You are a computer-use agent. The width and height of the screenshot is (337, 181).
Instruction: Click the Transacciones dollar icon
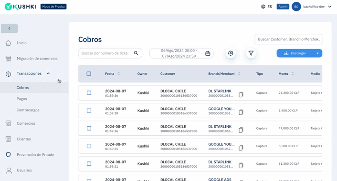[x=9, y=74]
